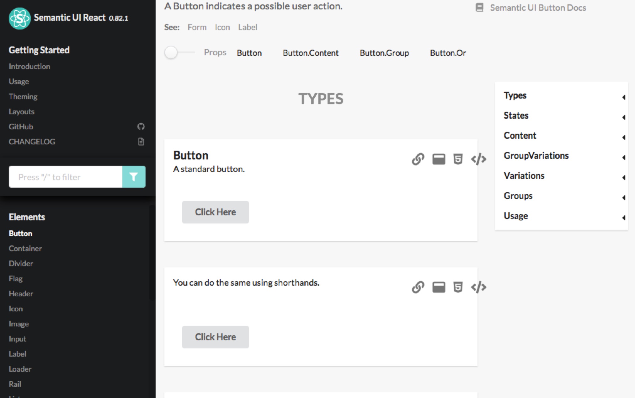The image size is (635, 398).
Task: Select the Button.Group props tab
Action: point(384,53)
